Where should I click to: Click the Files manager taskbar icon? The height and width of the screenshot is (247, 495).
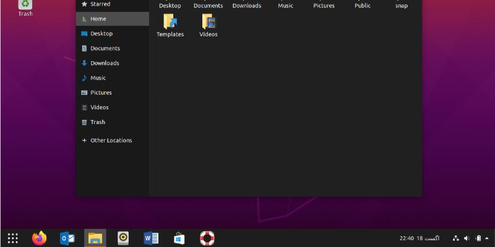(x=95, y=238)
